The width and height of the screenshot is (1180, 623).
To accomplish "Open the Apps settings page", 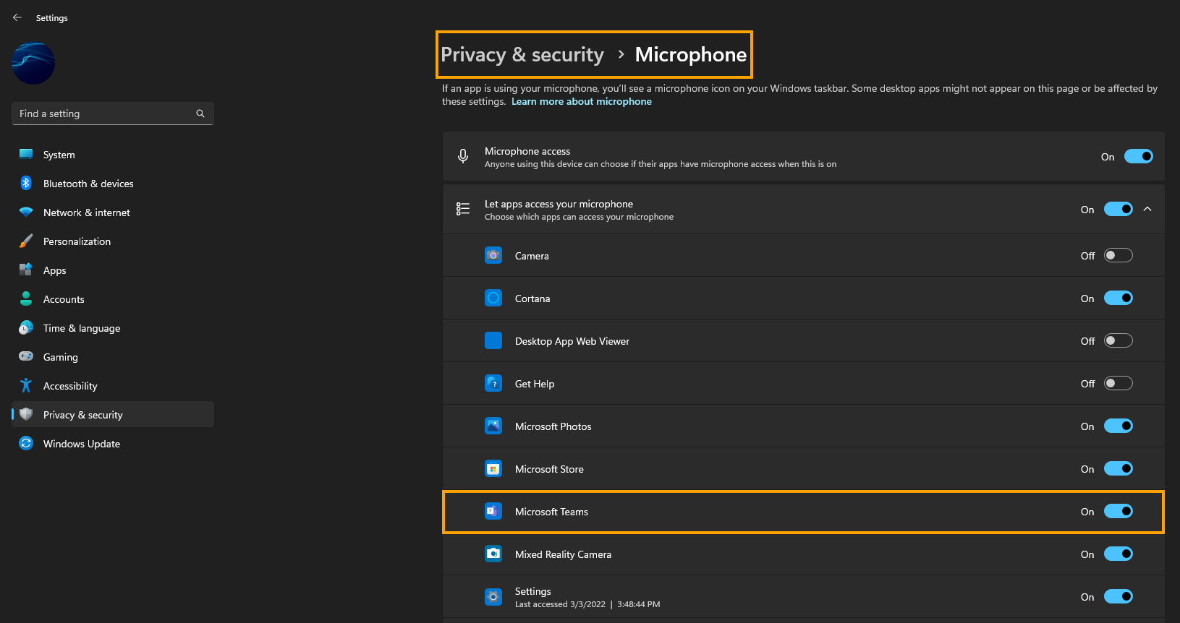I will coord(113,270).
